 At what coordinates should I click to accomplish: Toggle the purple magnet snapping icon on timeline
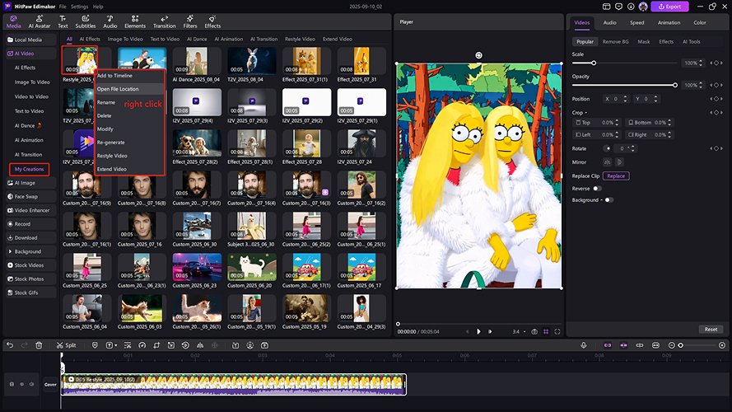point(623,345)
